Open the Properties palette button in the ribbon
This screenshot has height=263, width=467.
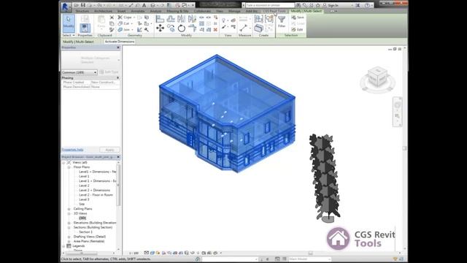click(85, 28)
